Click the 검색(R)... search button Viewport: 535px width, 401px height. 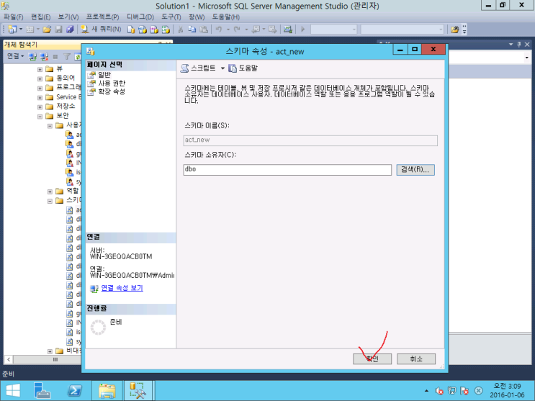[415, 170]
